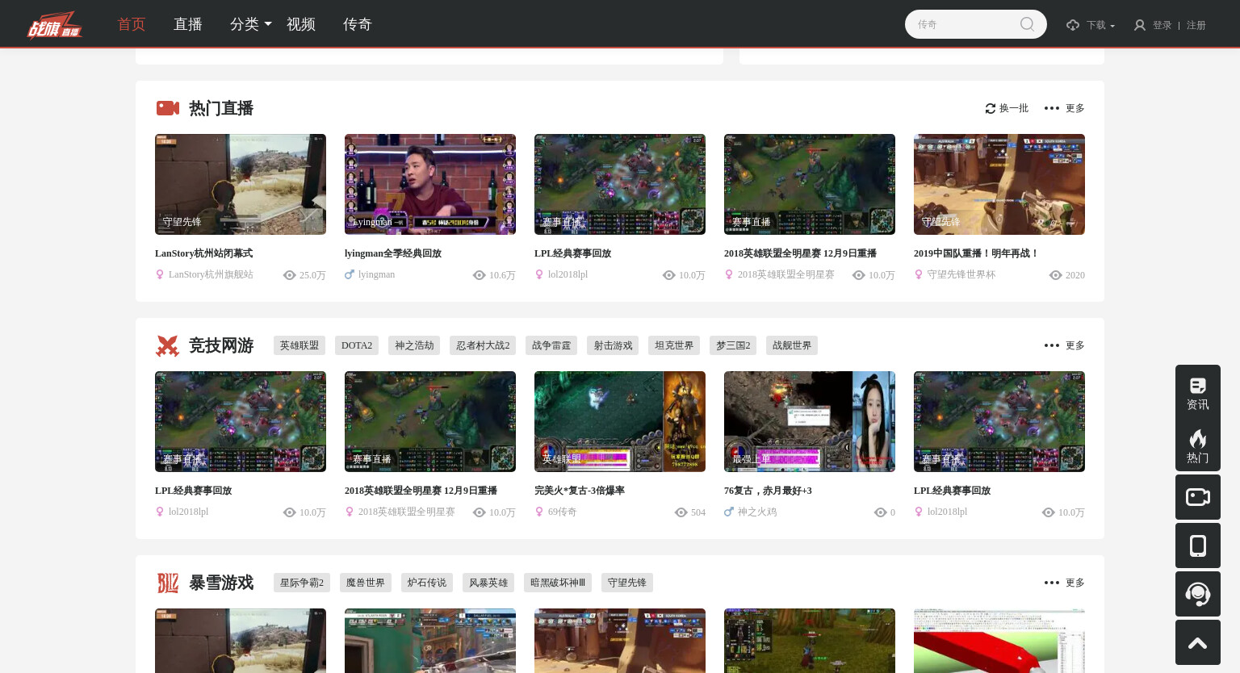
Task: Open 2019中国队重播 stream thumbnail
Action: [999, 184]
